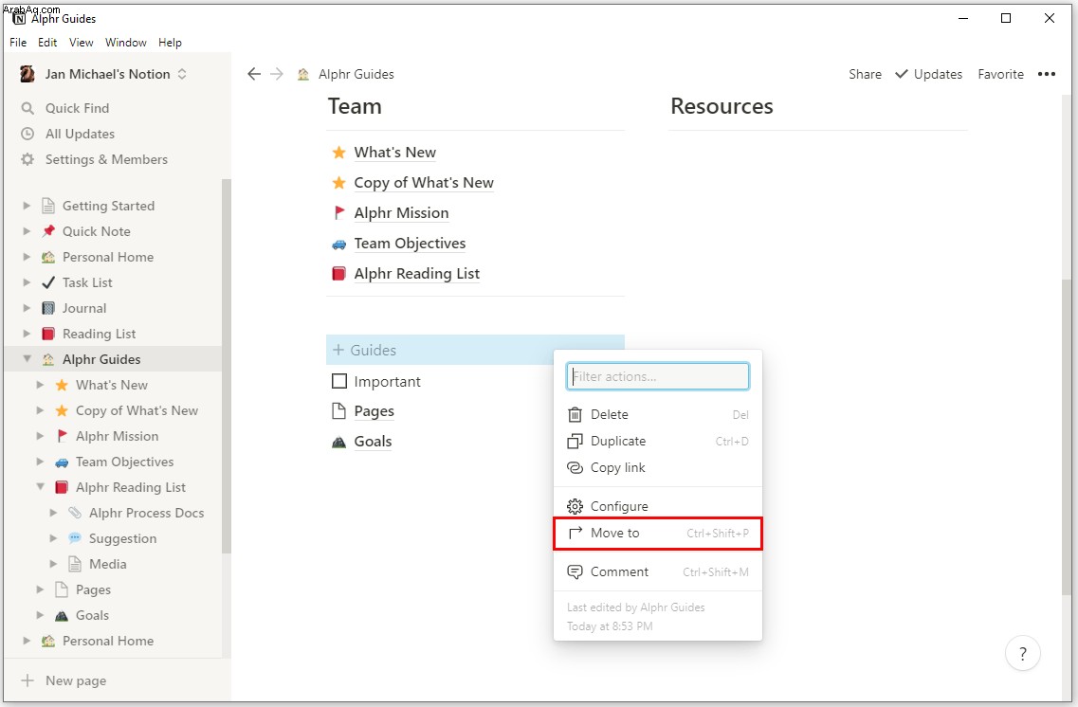Expand the Journal tree arrow

(x=27, y=308)
